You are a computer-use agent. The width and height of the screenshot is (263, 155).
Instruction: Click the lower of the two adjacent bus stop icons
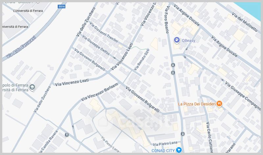(173, 73)
